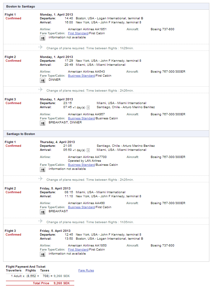This screenshot has height=287, width=219.
Task: Open the Business Standard fare link for AA490
Action: tap(81, 207)
